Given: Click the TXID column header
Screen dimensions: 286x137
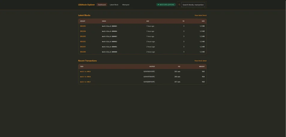Looking at the screenshot, I should 82,67.
